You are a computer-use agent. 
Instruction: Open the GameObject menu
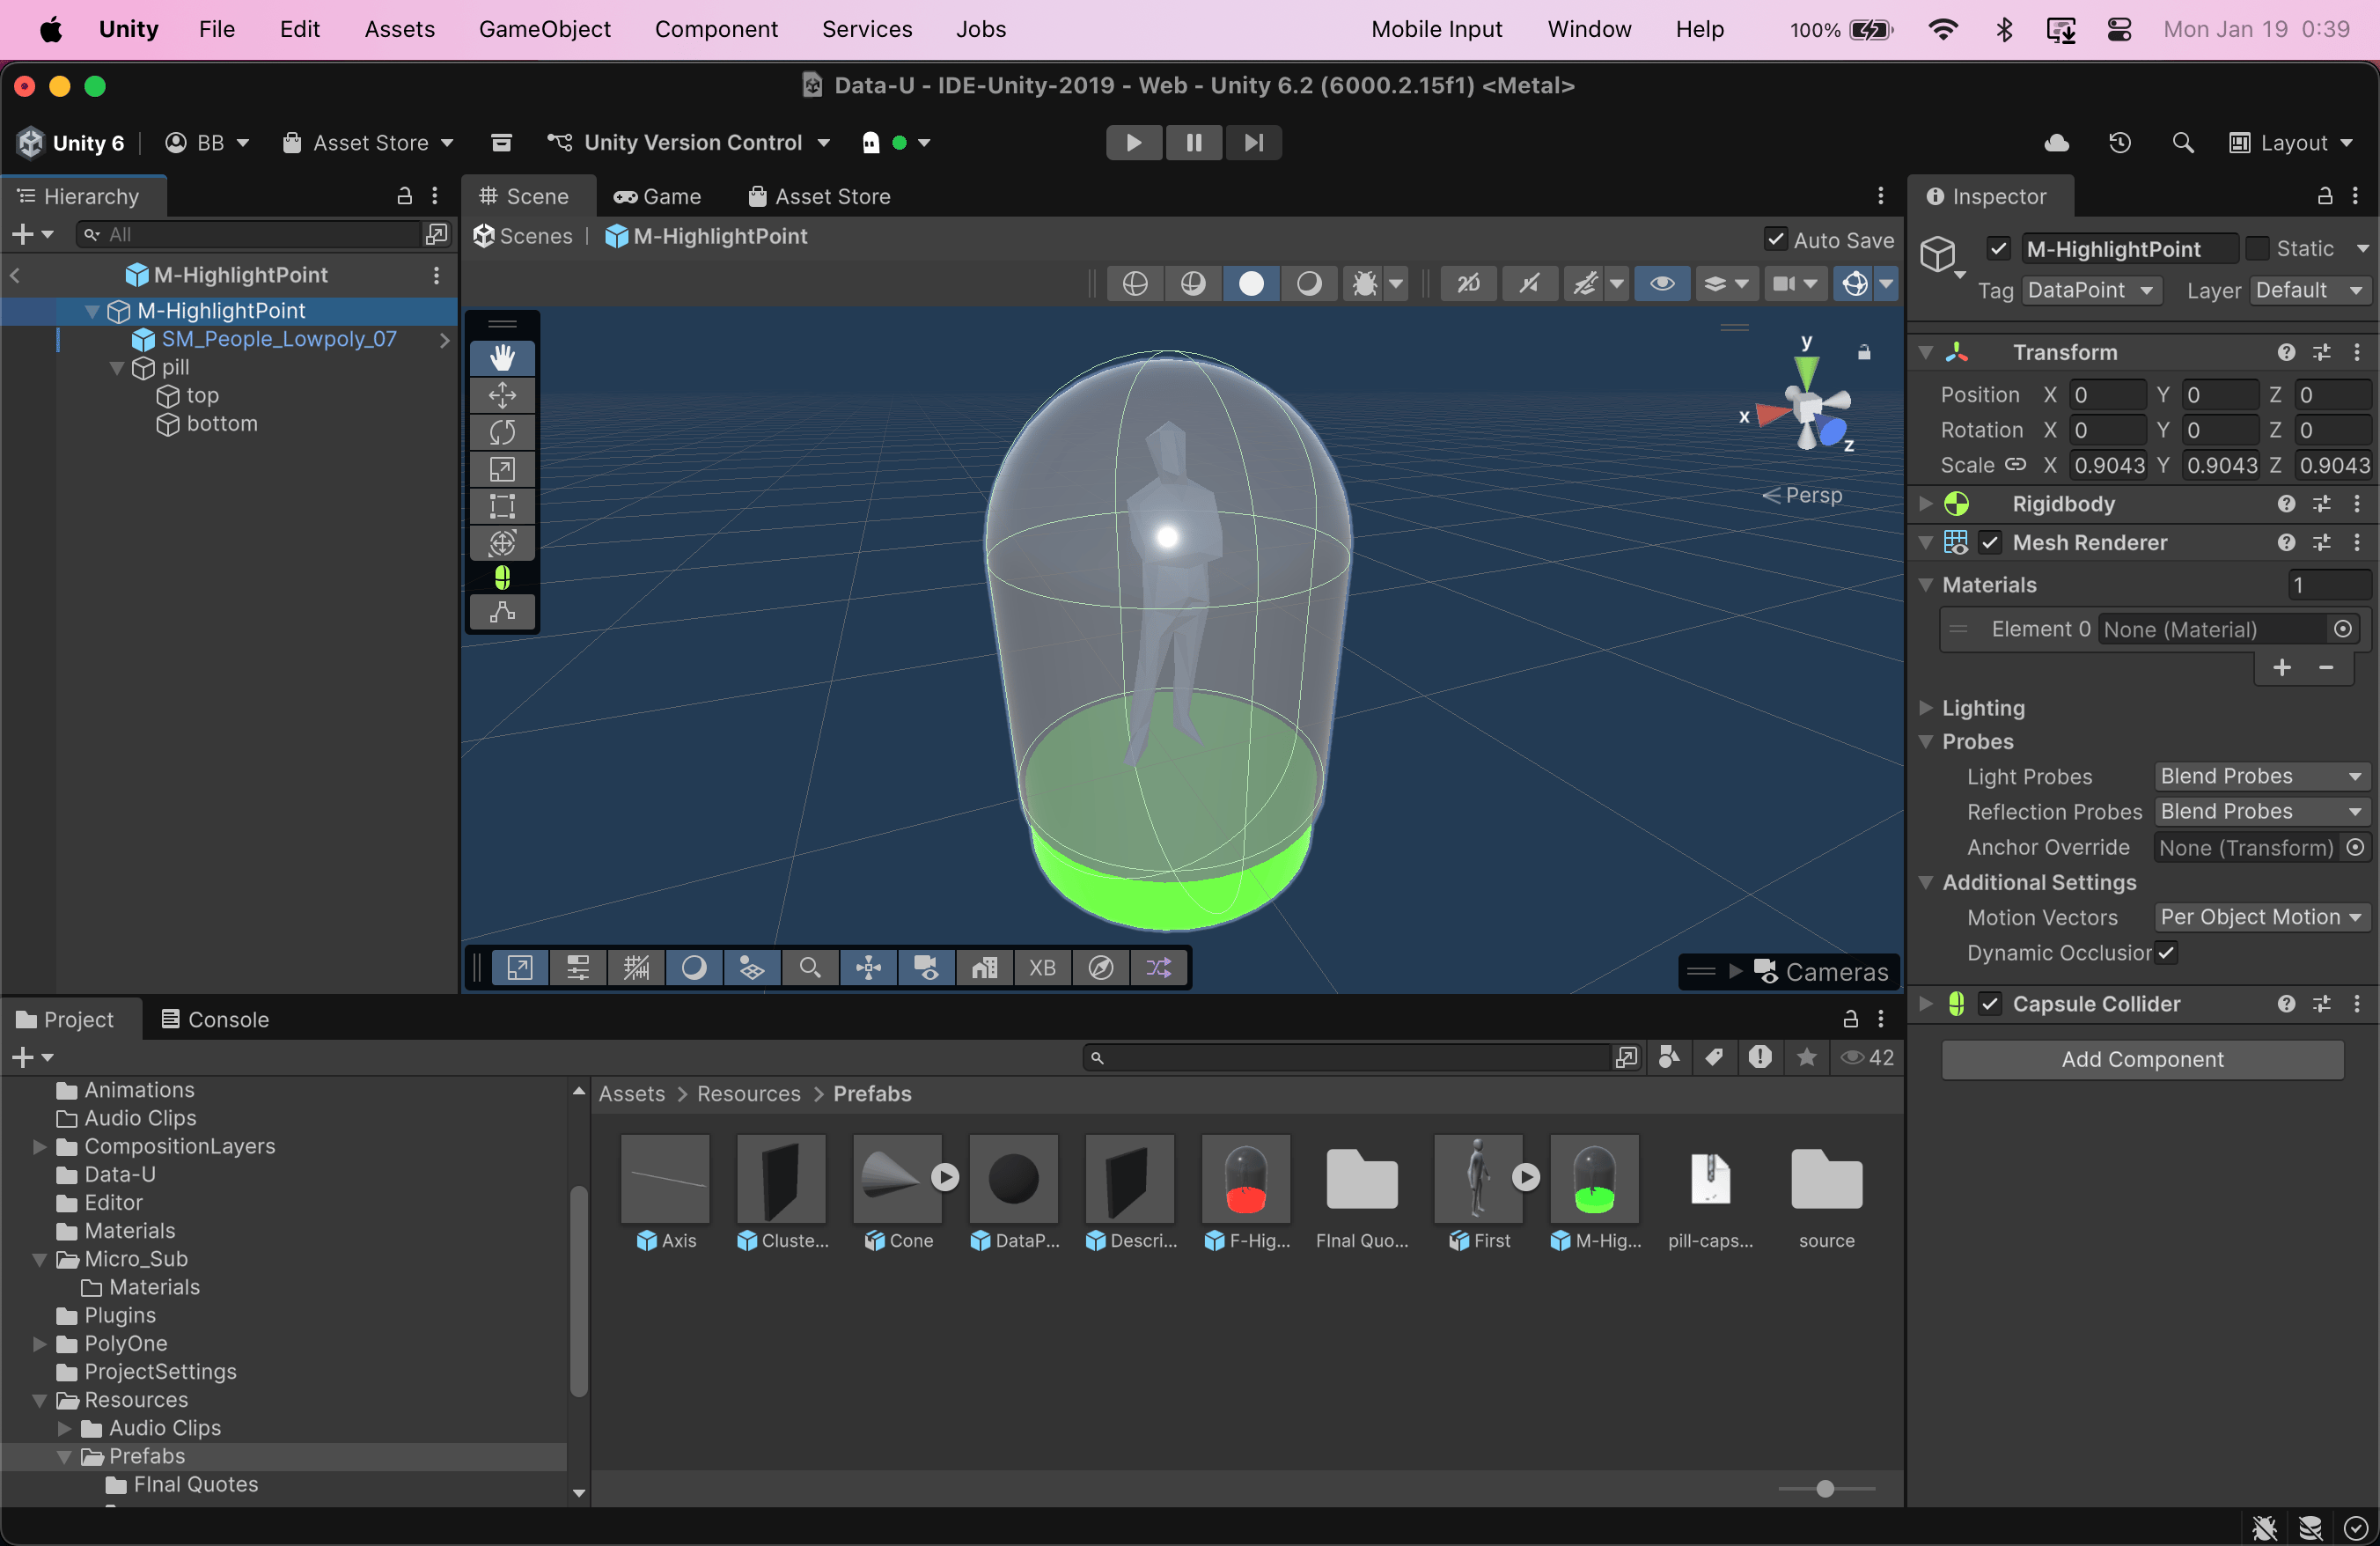(544, 29)
